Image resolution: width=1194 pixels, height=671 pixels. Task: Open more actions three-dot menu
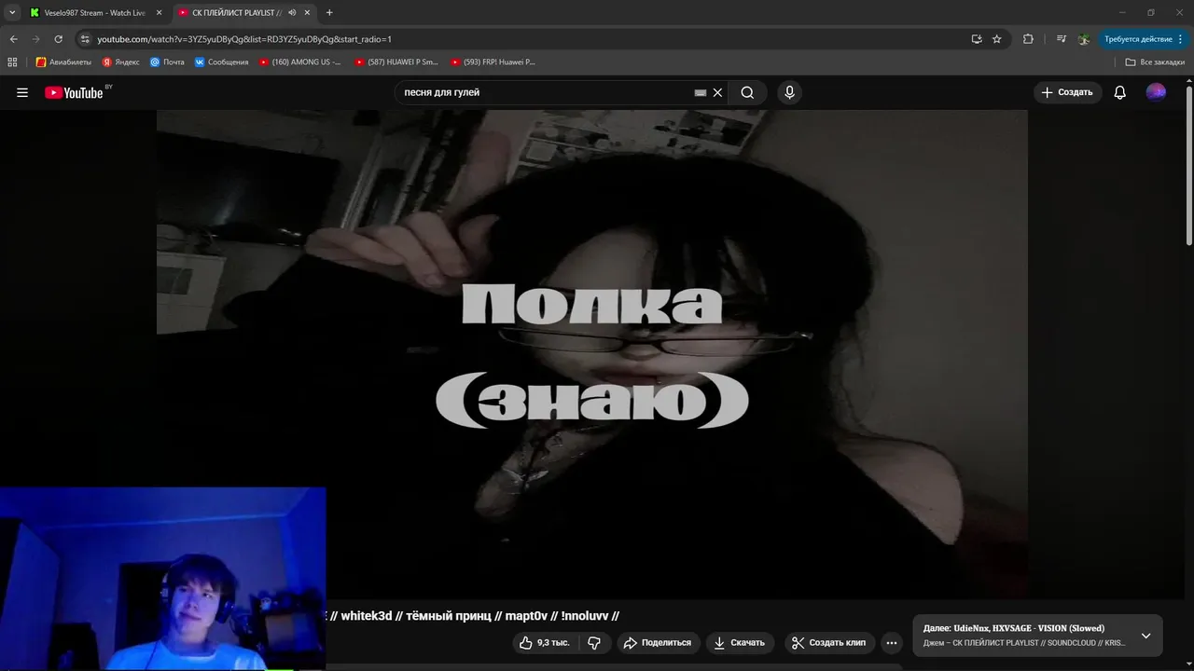(x=892, y=643)
